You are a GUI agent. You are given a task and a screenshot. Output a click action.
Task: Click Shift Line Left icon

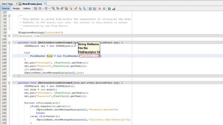(90, 8)
